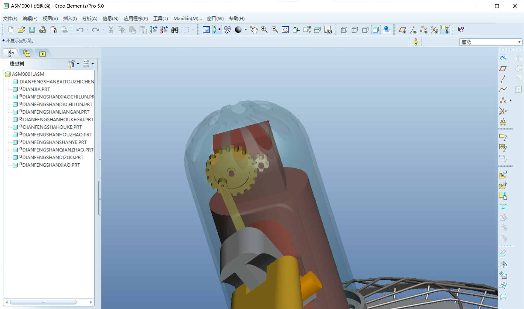Redo the last undone operation
The width and height of the screenshot is (524, 309).
pos(95,30)
